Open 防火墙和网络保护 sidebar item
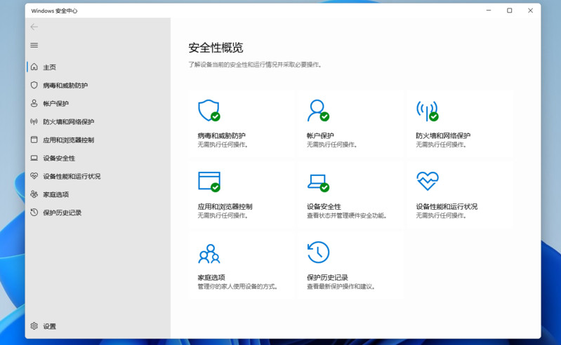Viewport: 561px width, 345px height. click(x=67, y=122)
